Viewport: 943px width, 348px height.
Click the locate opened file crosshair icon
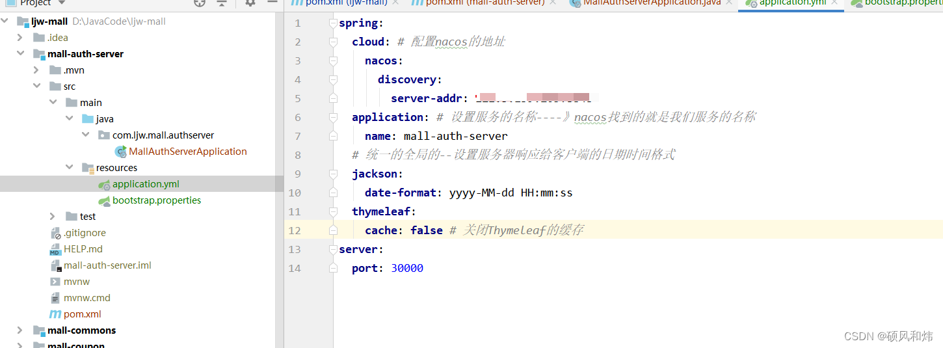coord(200,3)
